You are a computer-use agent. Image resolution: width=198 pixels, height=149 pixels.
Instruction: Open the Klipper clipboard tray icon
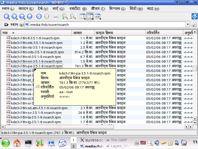point(170,143)
